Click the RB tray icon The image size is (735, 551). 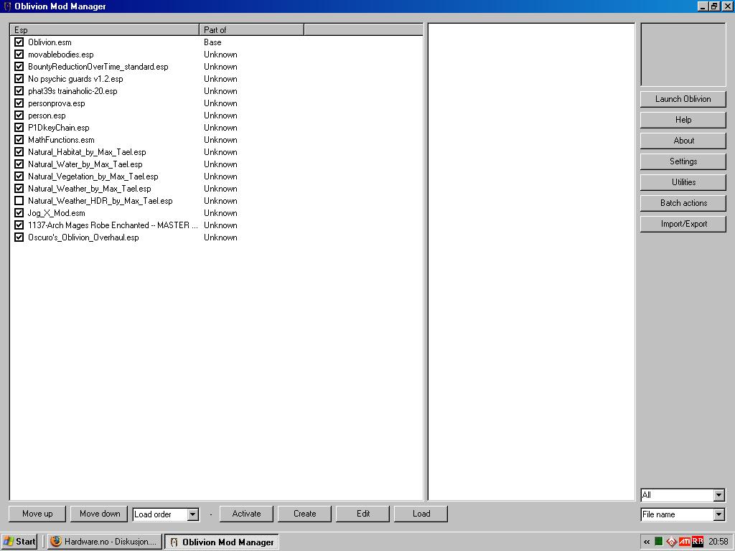(x=698, y=542)
